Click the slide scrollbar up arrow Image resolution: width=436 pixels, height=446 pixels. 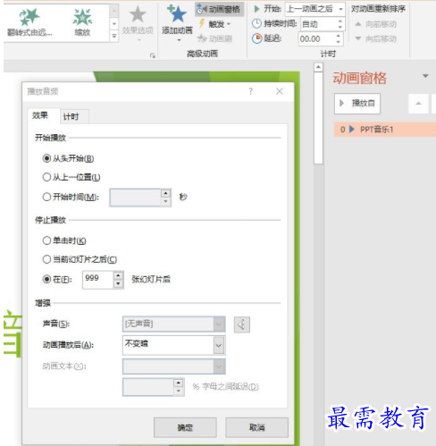click(x=318, y=67)
